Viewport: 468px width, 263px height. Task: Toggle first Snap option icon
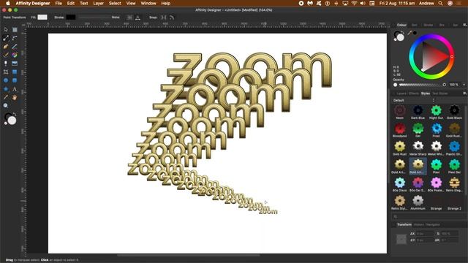click(164, 18)
